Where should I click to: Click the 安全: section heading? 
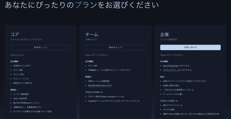pyautogui.click(x=163, y=77)
